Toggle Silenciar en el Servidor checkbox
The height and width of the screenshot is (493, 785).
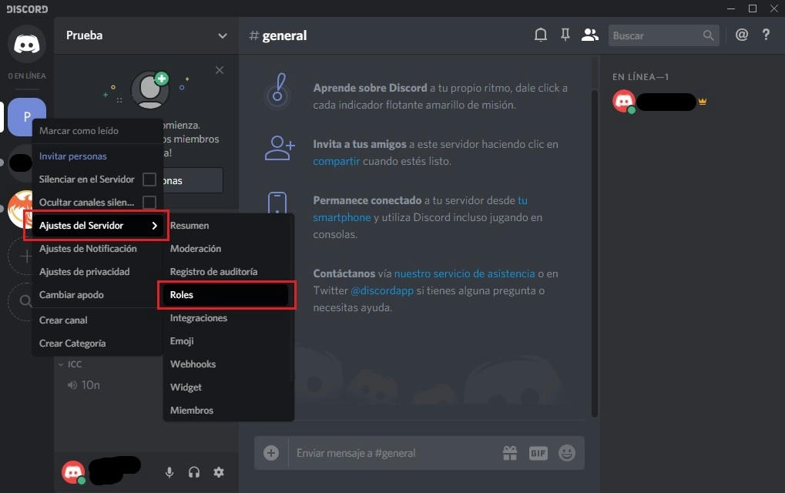pos(149,179)
